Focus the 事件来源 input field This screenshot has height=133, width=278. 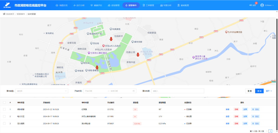(x=178, y=91)
